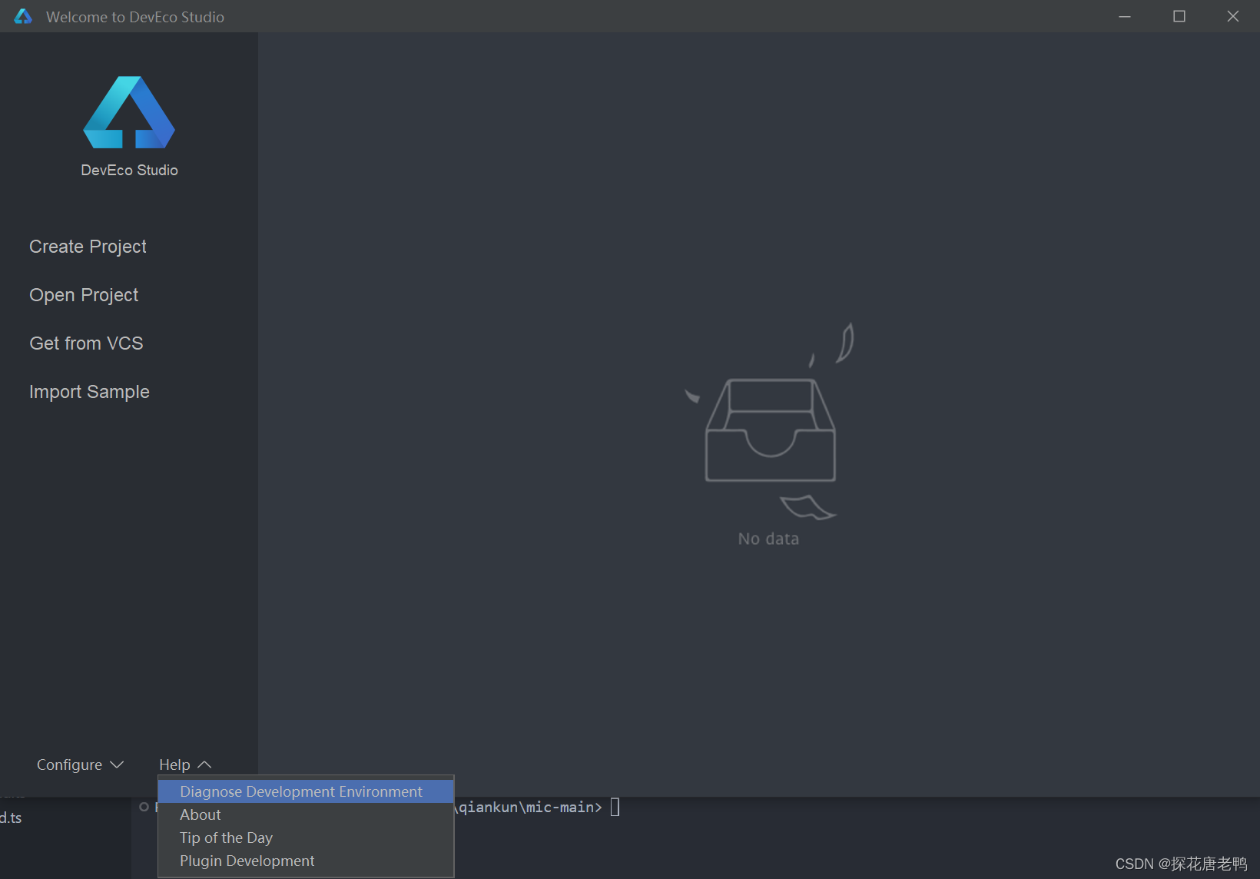The image size is (1260, 879).
Task: Start a new project with Create Project
Action: (x=88, y=247)
